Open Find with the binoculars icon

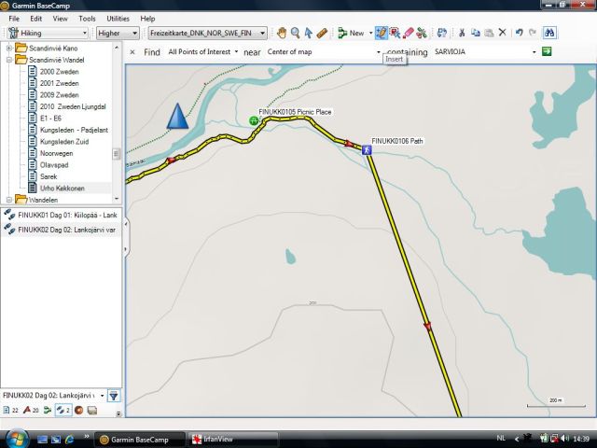[550, 33]
